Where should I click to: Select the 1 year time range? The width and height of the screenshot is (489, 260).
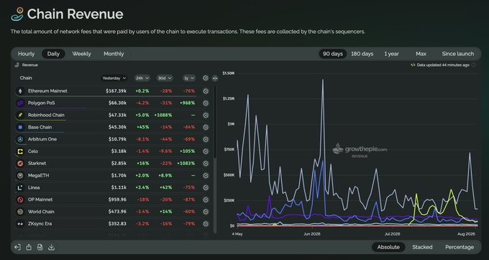391,54
